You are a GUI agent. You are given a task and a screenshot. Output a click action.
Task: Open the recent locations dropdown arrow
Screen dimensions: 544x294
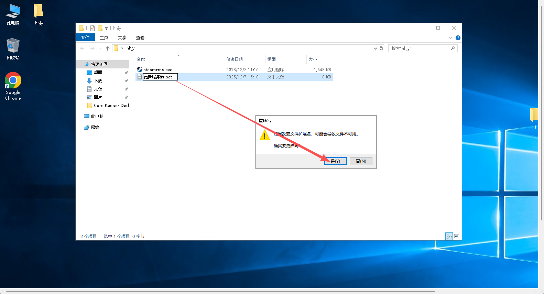pos(100,48)
